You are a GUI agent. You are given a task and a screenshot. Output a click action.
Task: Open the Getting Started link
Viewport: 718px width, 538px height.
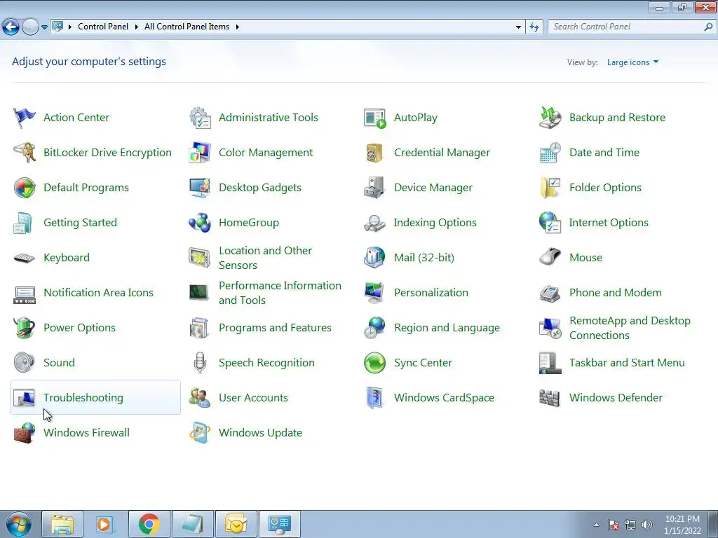coord(80,223)
